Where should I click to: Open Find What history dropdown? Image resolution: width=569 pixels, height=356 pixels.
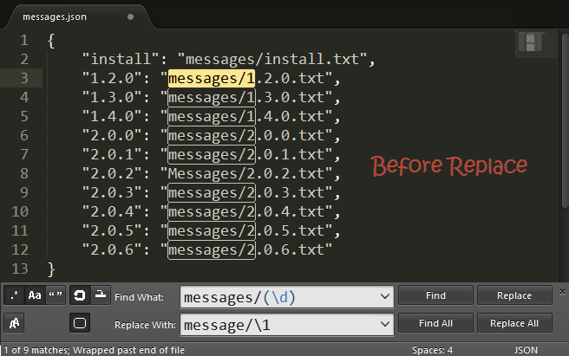click(384, 296)
